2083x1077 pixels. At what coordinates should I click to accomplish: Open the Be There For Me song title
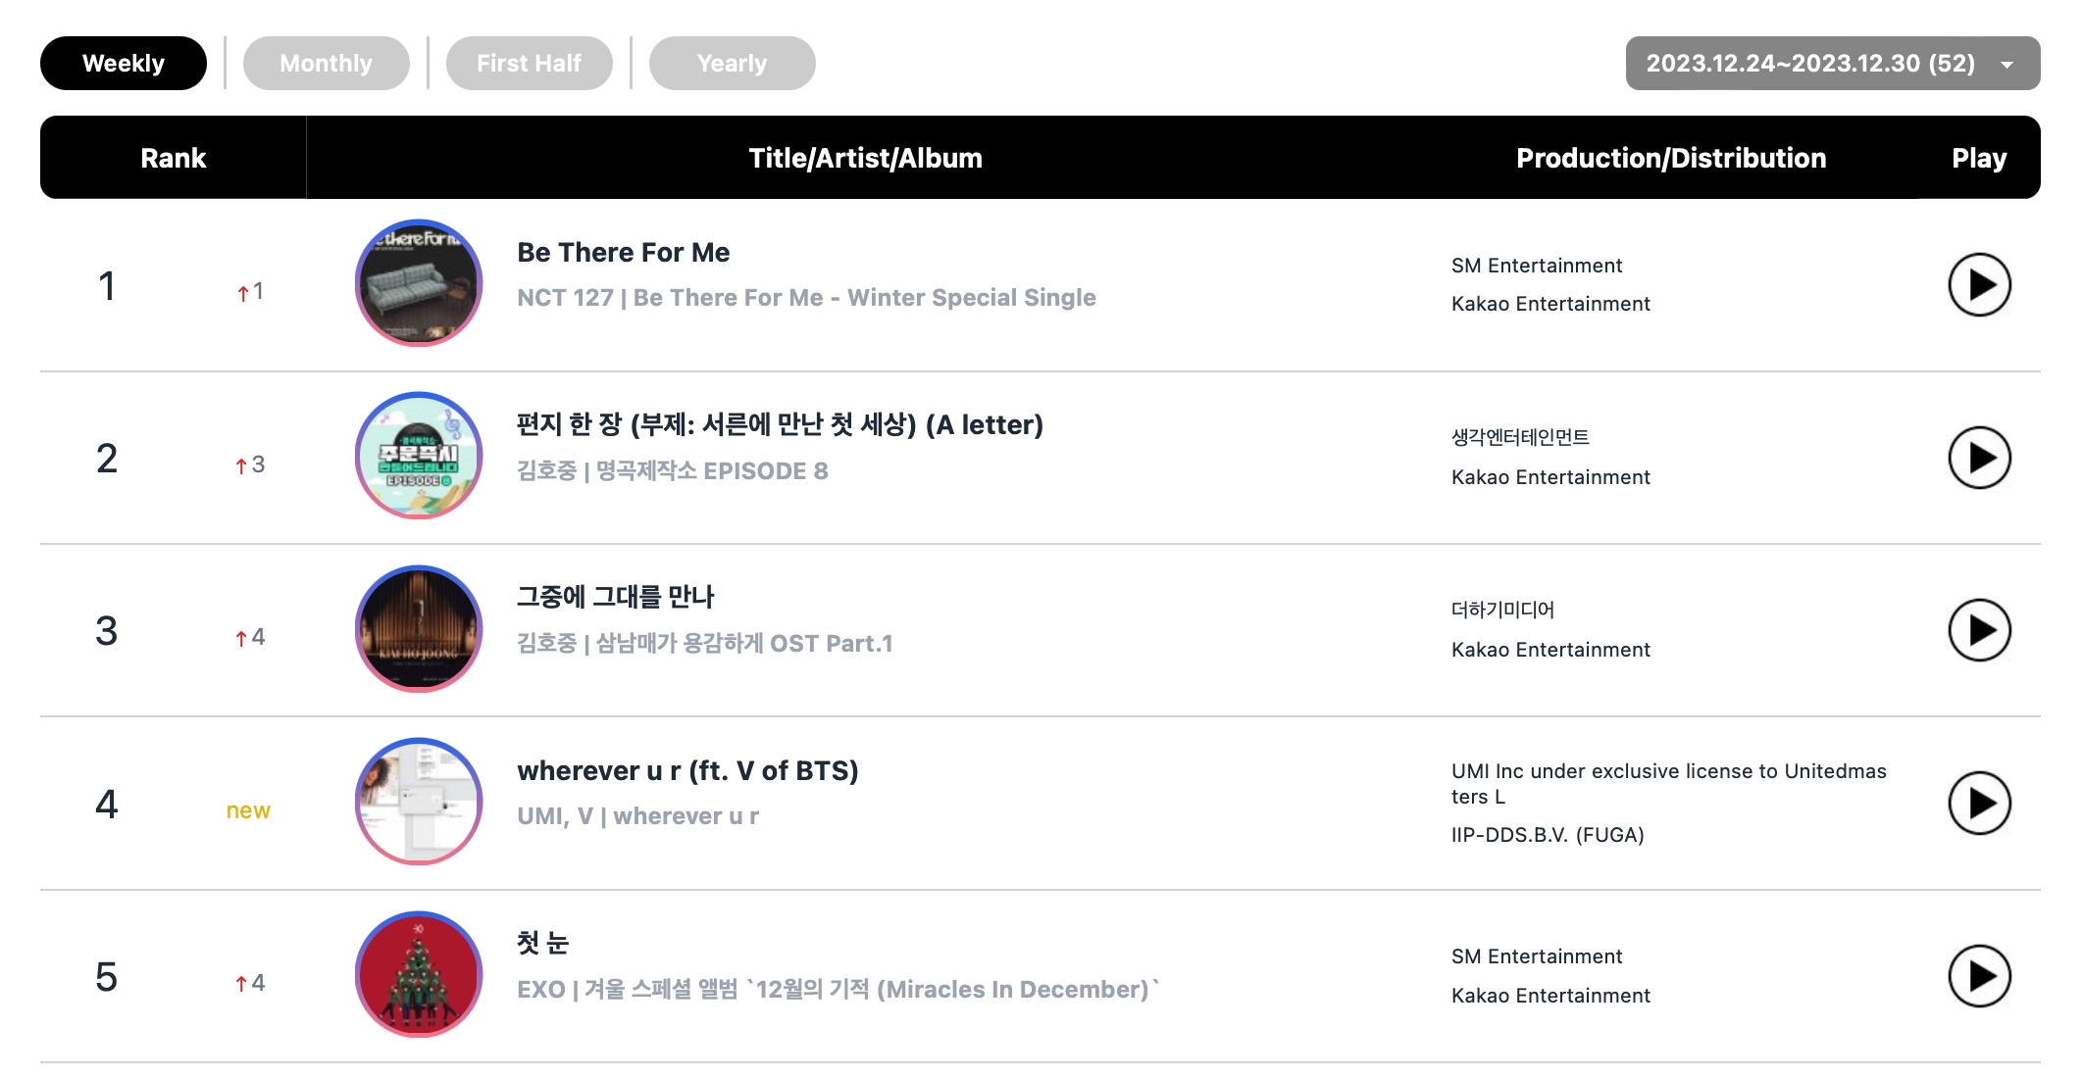click(623, 253)
